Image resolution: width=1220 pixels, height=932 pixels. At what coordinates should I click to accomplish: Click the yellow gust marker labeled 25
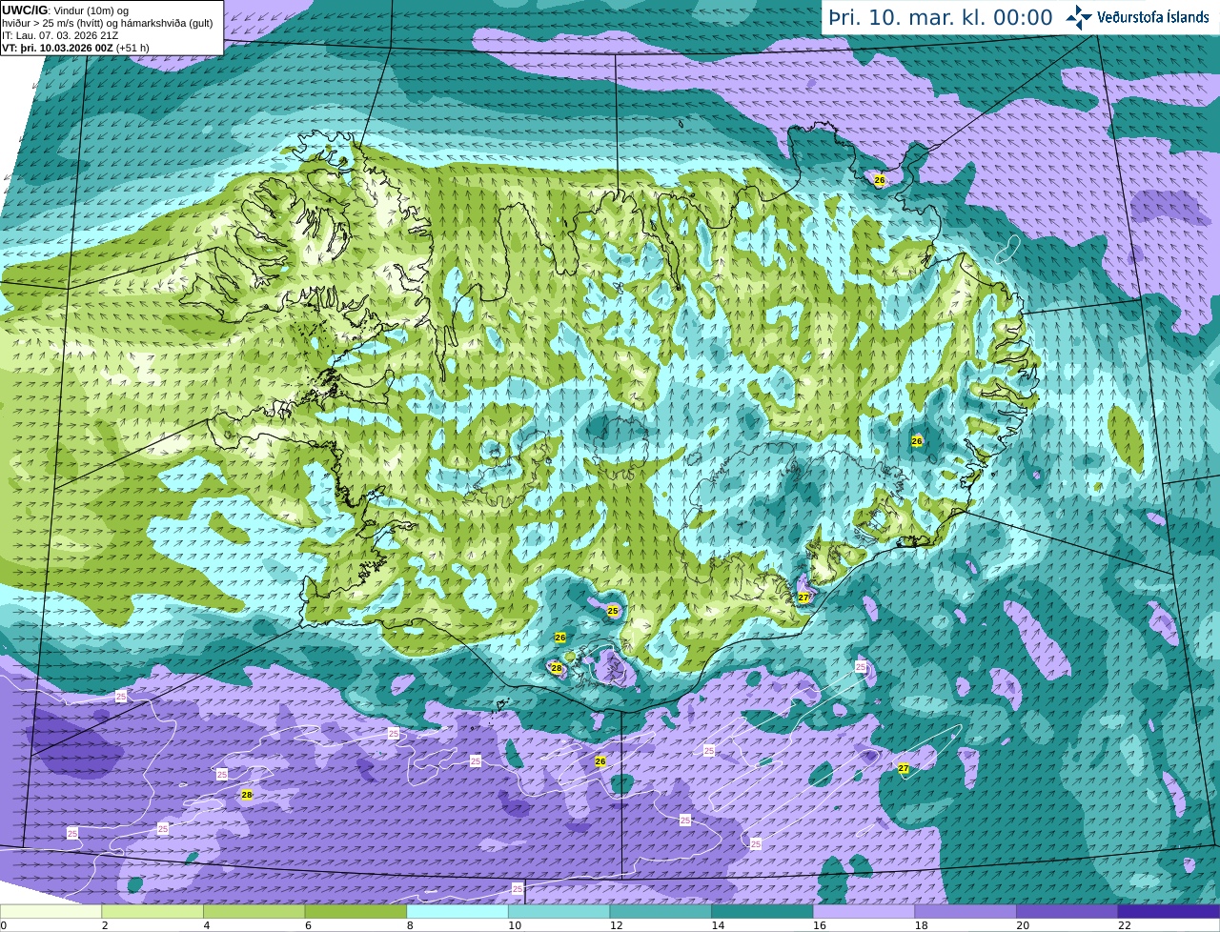point(613,611)
